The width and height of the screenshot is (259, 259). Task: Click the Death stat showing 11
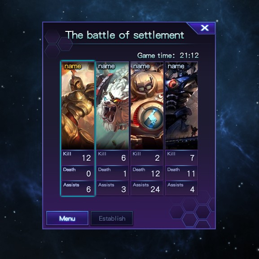click(181, 173)
